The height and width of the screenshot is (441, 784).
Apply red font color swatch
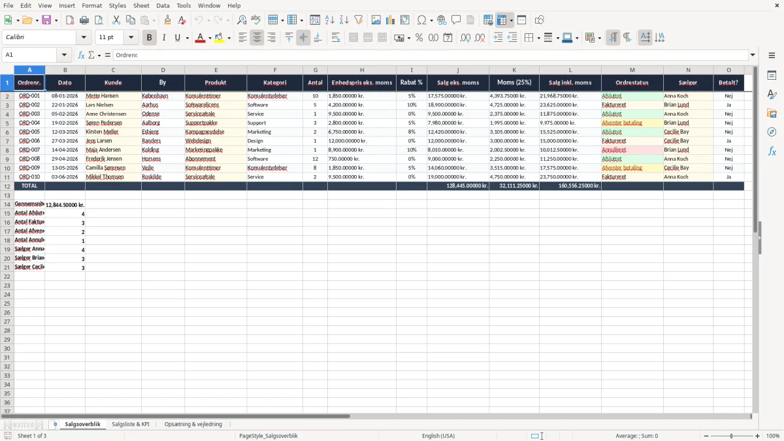pyautogui.click(x=200, y=38)
